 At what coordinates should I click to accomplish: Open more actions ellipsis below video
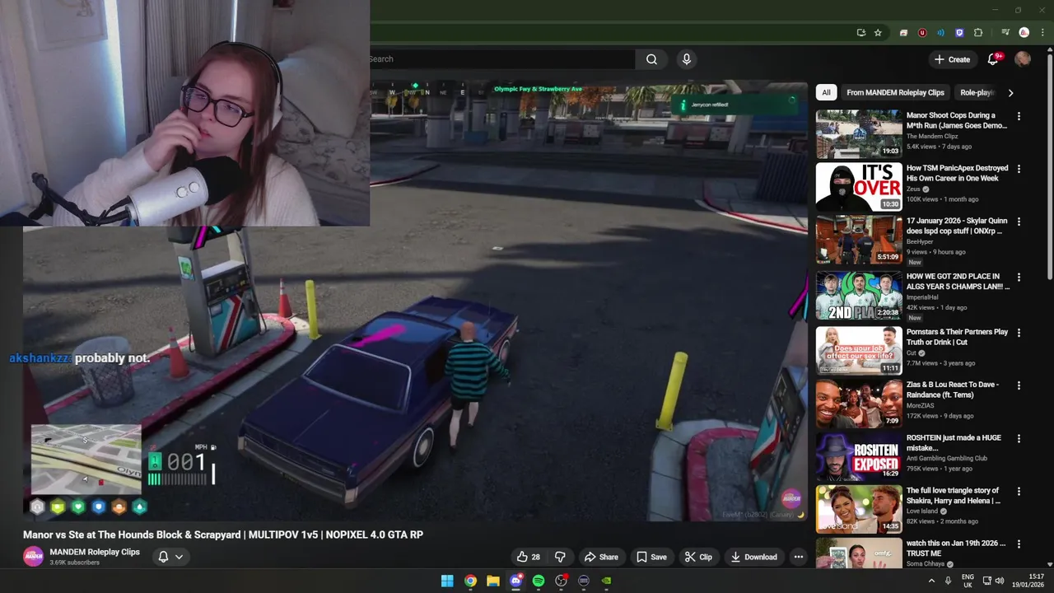(798, 557)
